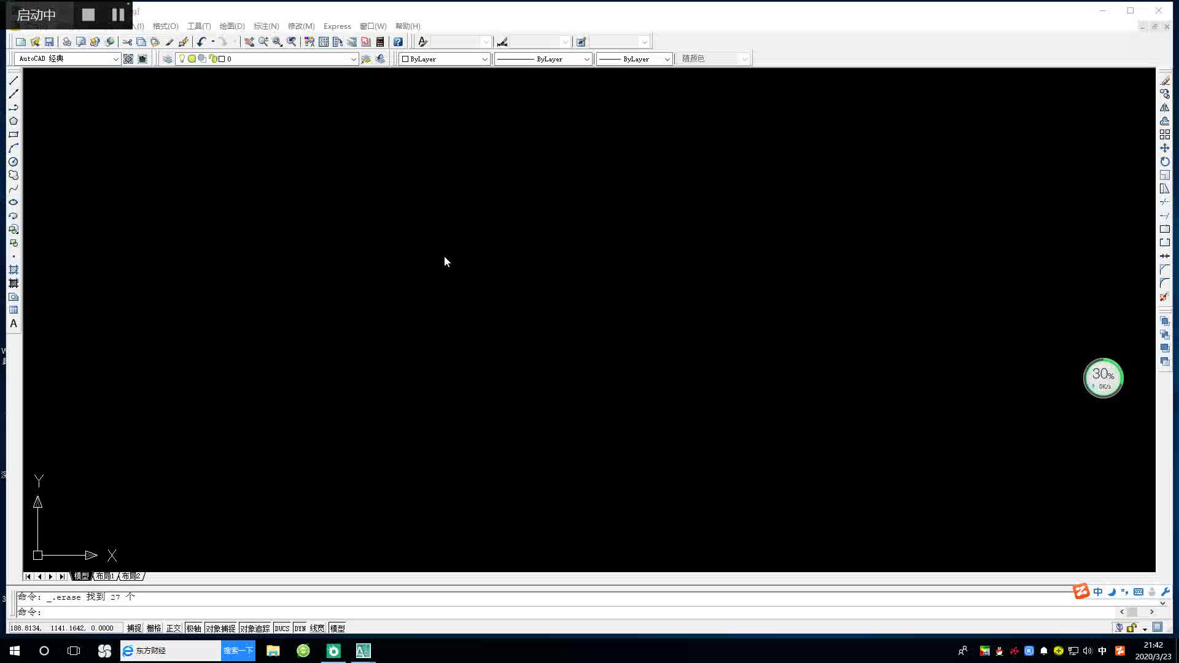
Task: Open the layer 0 dropdown list
Action: point(267,59)
